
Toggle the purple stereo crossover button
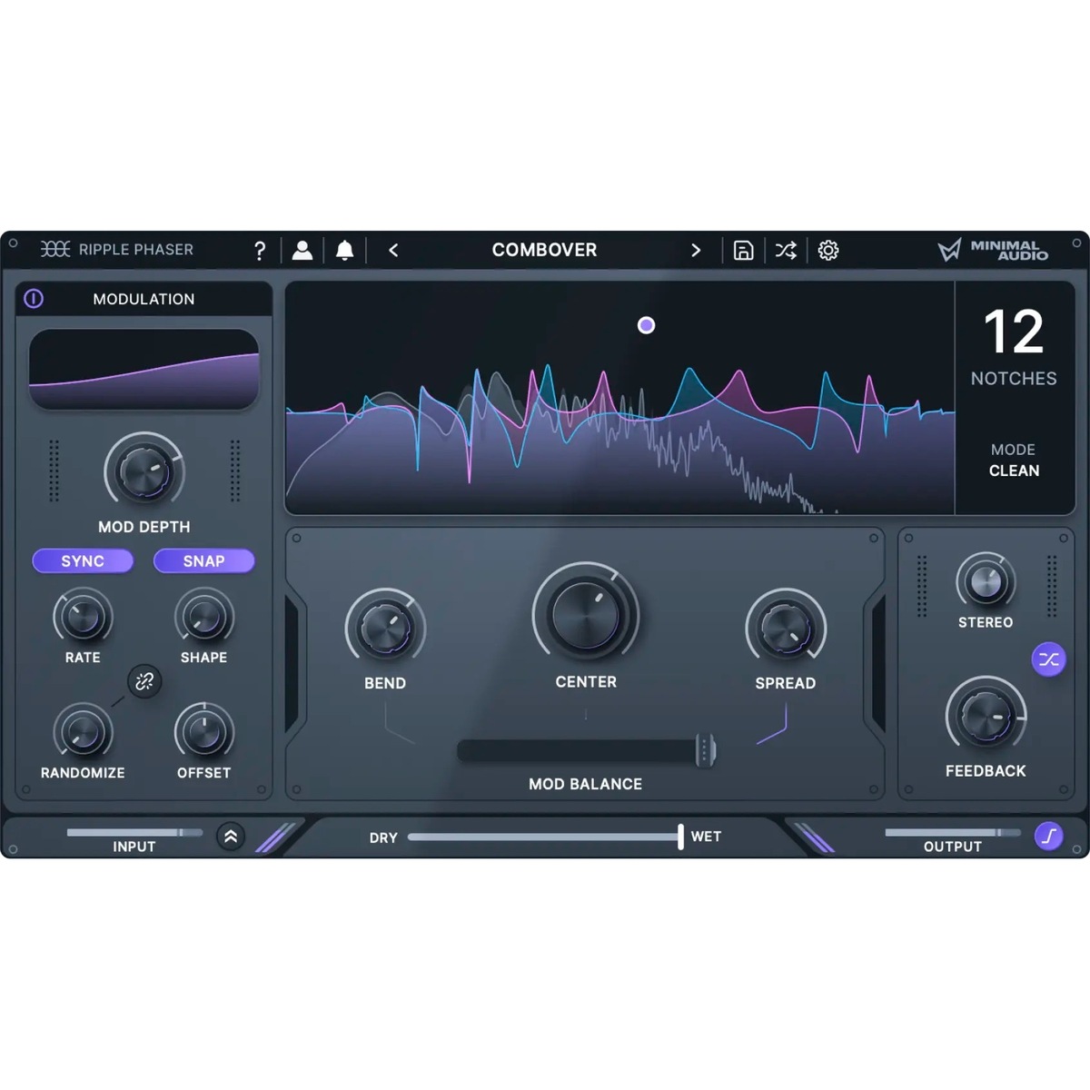1049,659
